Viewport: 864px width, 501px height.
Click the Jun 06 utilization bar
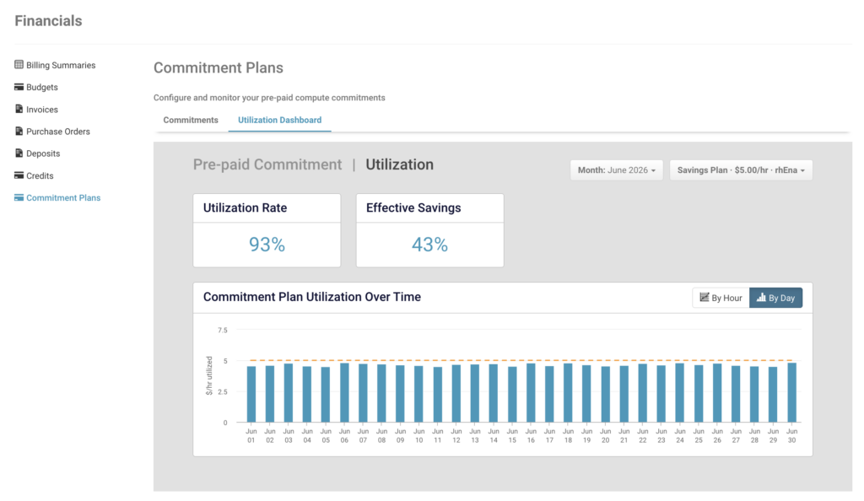tap(344, 392)
